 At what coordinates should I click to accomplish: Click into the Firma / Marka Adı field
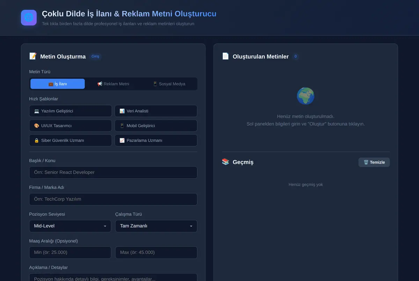coord(113,199)
